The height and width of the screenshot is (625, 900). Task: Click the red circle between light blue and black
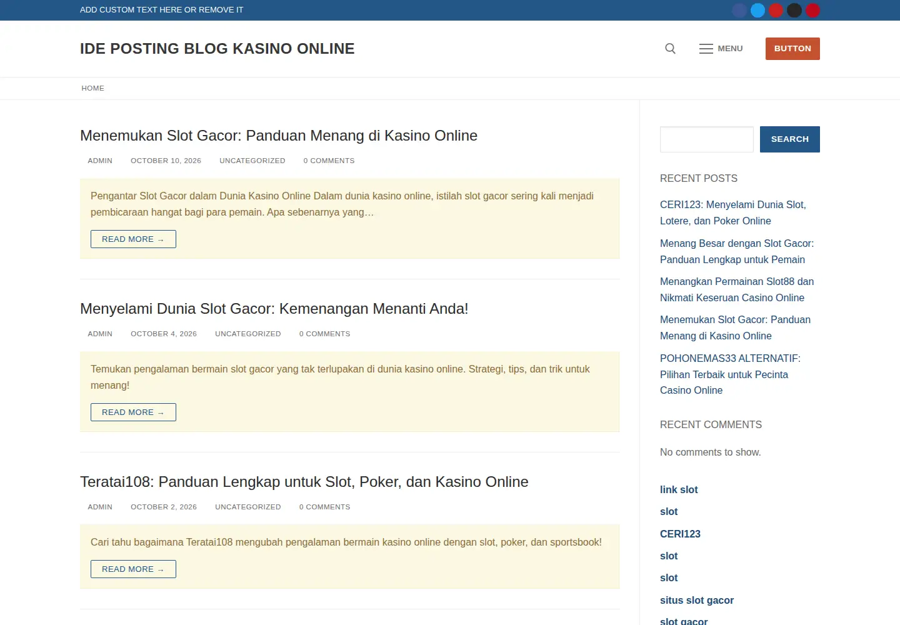coord(776,10)
